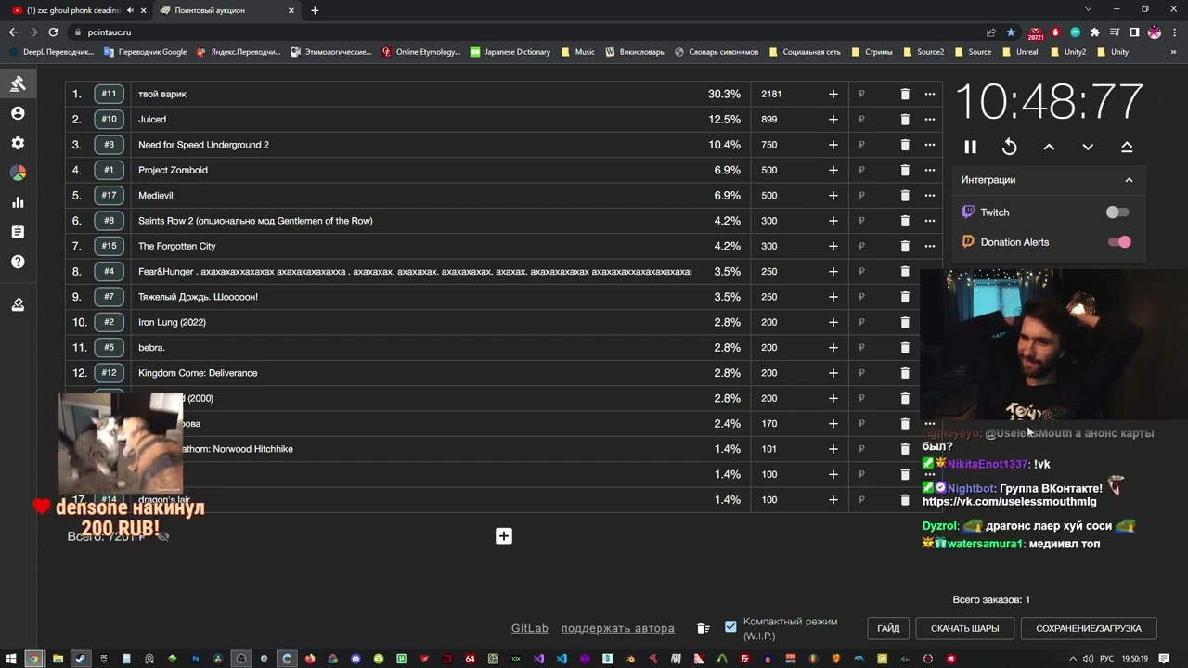Open 'поддержать автора' link

pyautogui.click(x=617, y=628)
